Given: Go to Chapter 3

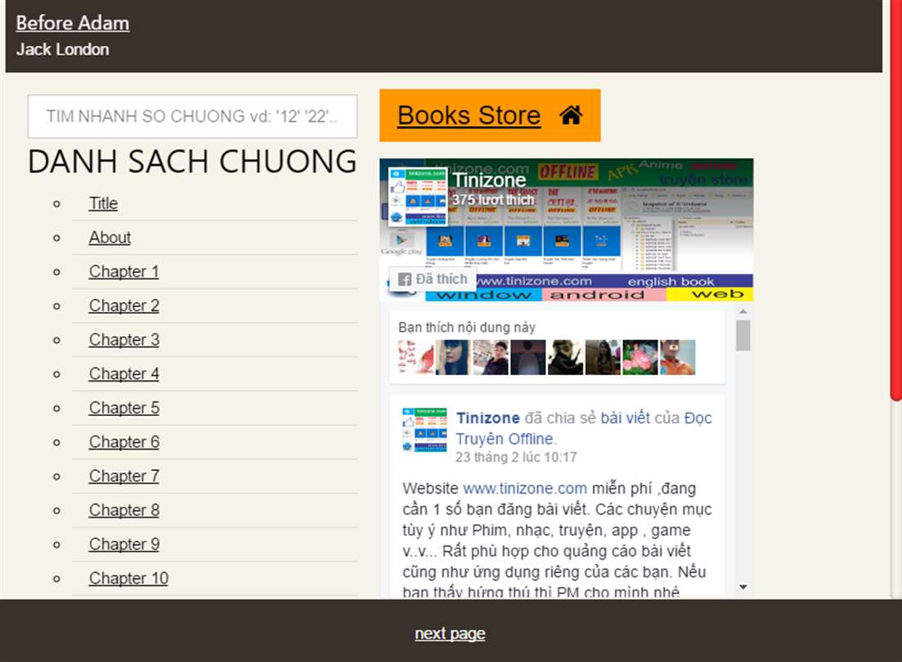Looking at the screenshot, I should tap(123, 339).
